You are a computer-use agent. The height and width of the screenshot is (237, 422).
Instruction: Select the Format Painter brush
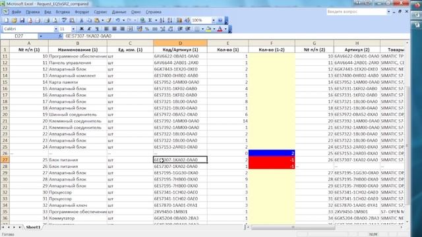(x=108, y=20)
